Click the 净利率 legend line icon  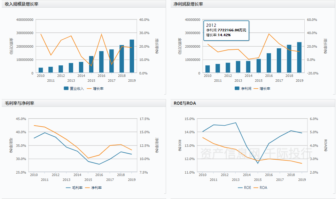click(87, 188)
